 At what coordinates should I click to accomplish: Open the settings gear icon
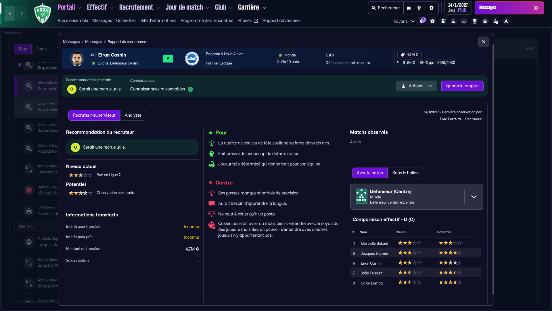click(431, 8)
